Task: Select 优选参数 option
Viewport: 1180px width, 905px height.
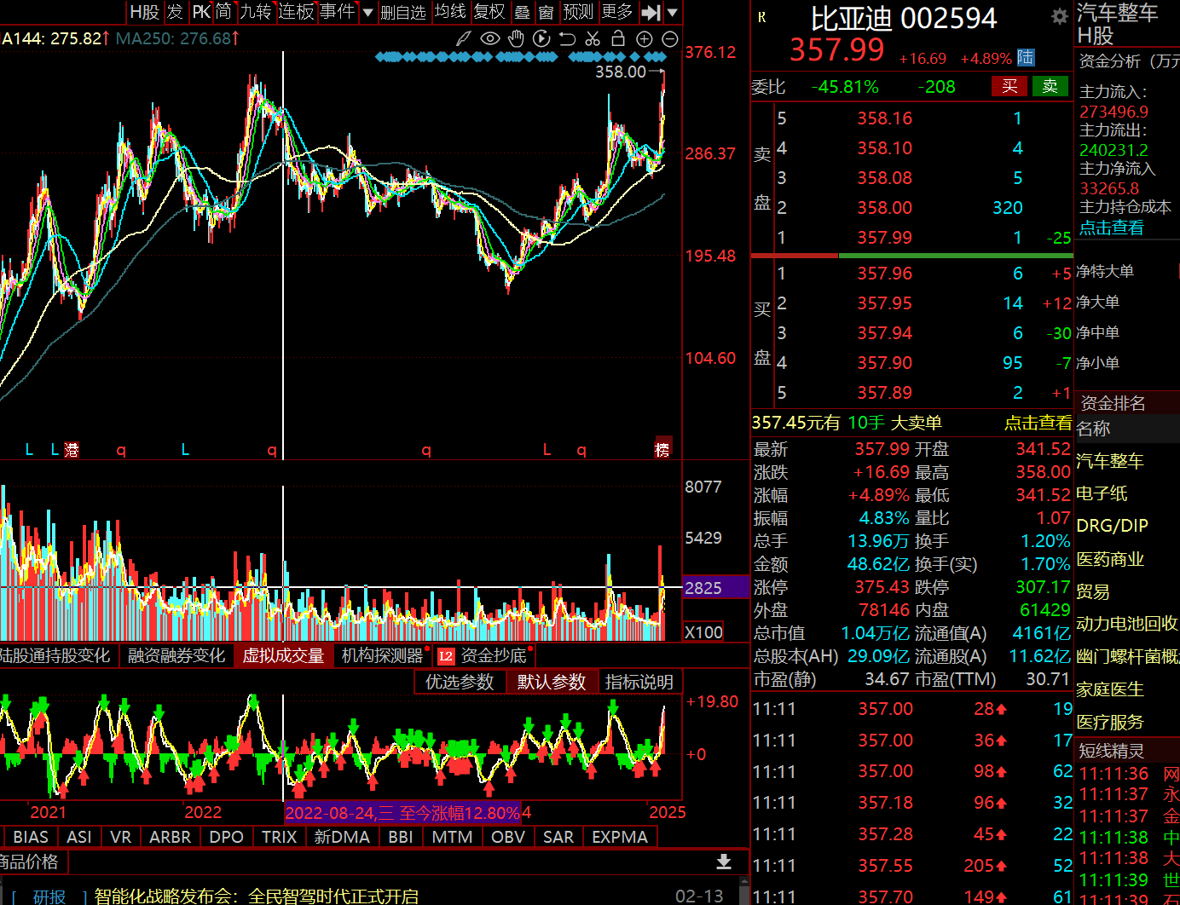Action: tap(460, 682)
